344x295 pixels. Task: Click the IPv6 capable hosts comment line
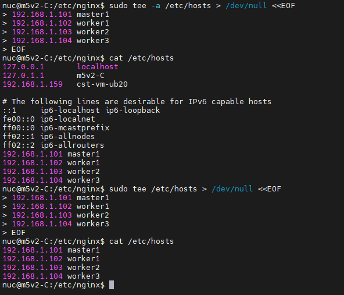coord(137,101)
